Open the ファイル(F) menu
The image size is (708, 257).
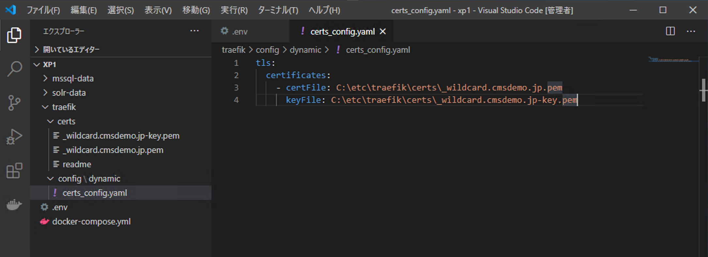click(43, 10)
